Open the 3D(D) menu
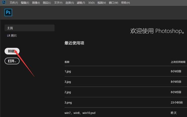 click(91, 3)
